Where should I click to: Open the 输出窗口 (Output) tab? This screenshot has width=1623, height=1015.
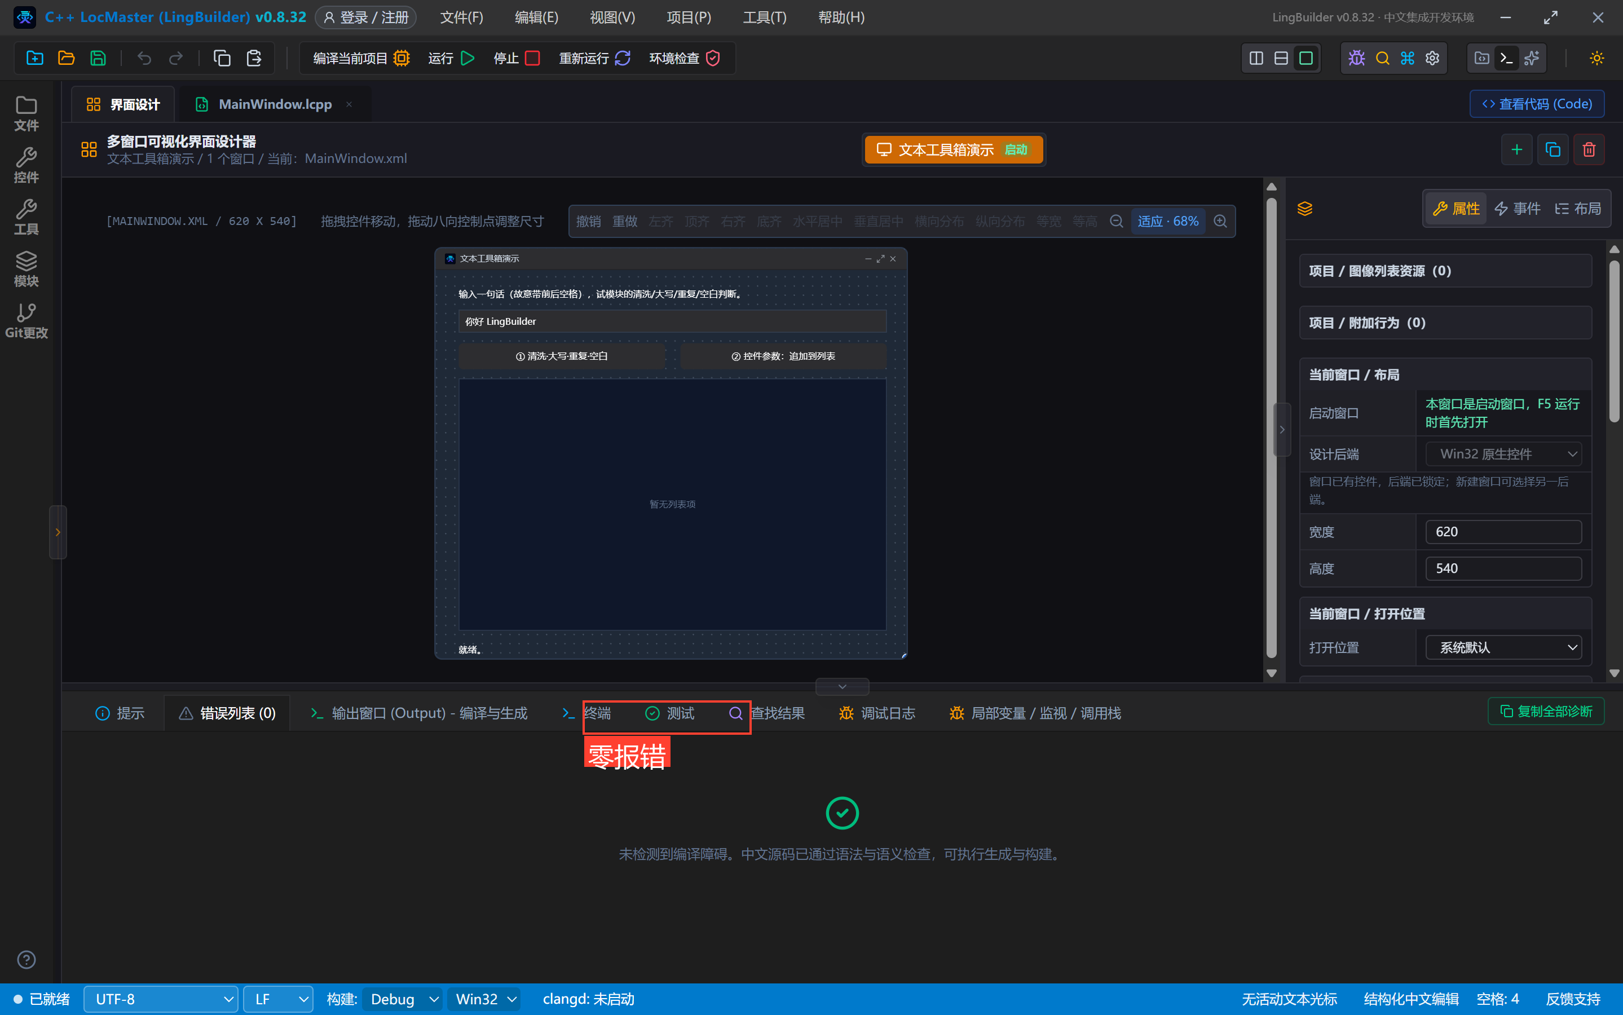419,713
